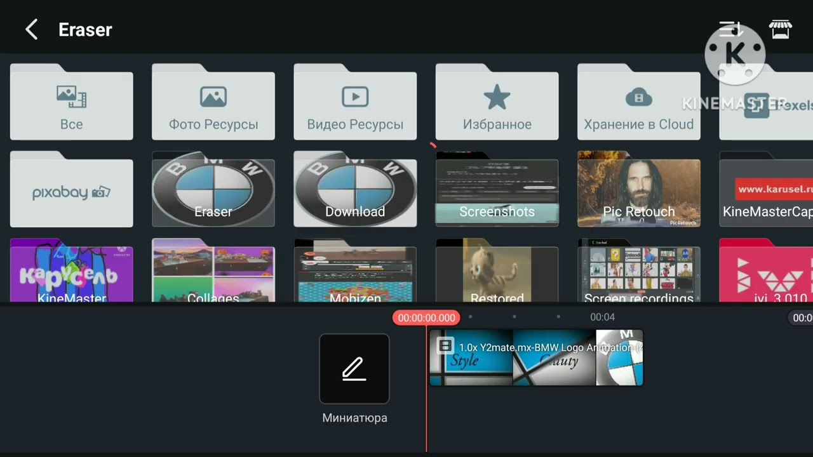Viewport: 813px width, 457px height.
Task: Open the pixabay folder
Action: tap(72, 189)
